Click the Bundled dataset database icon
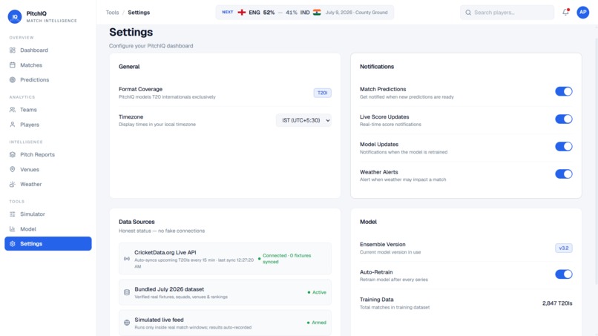Screen dimensions: 598x336 (x=127, y=292)
